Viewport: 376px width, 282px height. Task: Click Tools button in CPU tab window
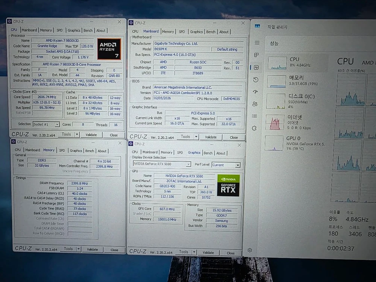coord(67,134)
